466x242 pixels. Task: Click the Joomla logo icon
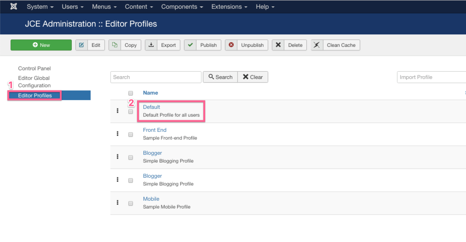[x=14, y=6]
